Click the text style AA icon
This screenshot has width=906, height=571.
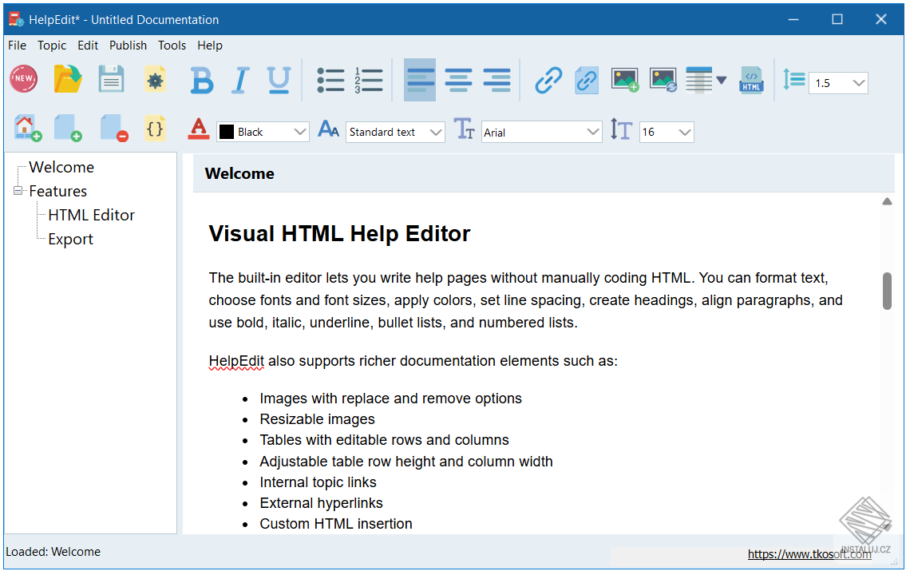coord(328,129)
